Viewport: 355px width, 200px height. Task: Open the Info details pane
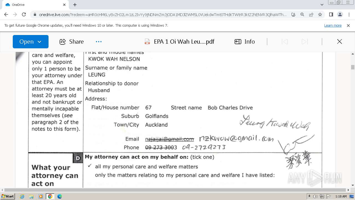[245, 42]
